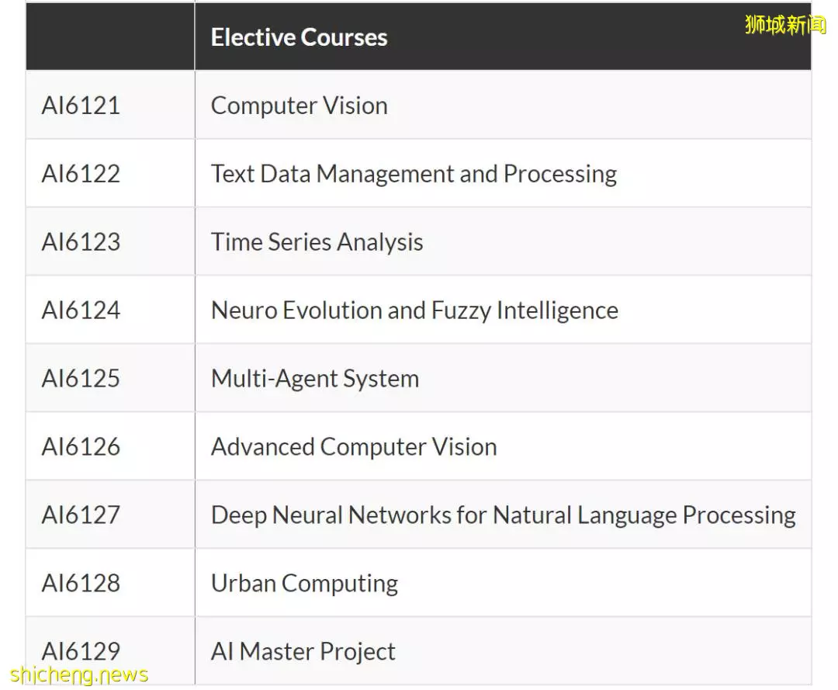Click the AI Master Project course
Image resolution: width=838 pixels, height=690 pixels.
pyautogui.click(x=303, y=651)
